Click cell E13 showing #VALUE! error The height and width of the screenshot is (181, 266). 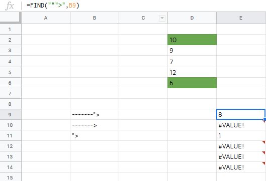(x=241, y=156)
